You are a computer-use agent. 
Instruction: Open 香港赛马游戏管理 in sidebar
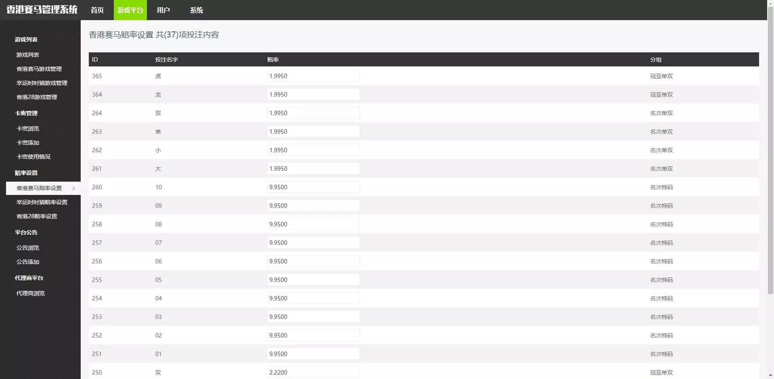pos(39,69)
